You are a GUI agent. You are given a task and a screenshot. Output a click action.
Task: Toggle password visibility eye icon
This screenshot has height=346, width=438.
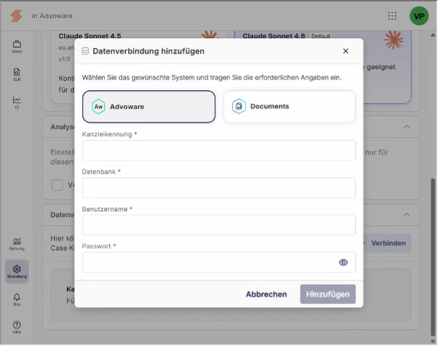tap(343, 262)
